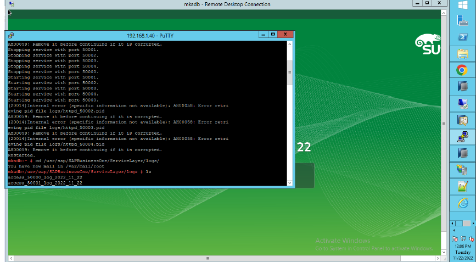
Task: Open the Windows Start button
Action: pos(462,4)
